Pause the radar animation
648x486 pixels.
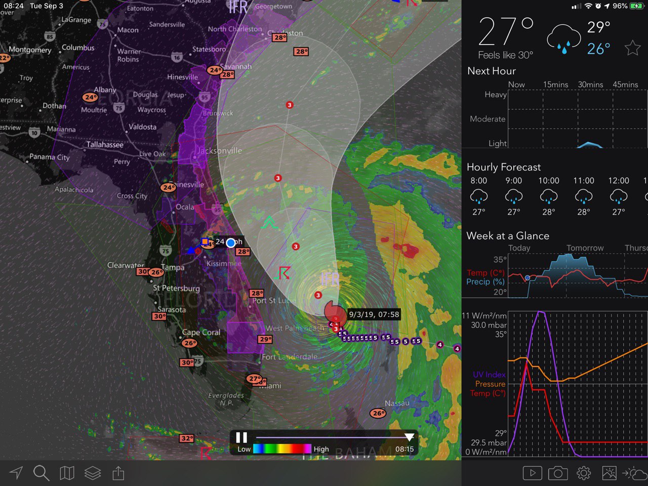tap(241, 437)
